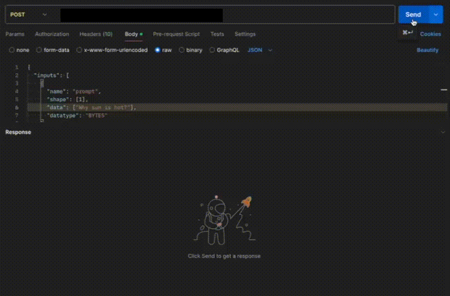The width and height of the screenshot is (450, 296).
Task: Select the binary radio button
Action: coord(181,50)
